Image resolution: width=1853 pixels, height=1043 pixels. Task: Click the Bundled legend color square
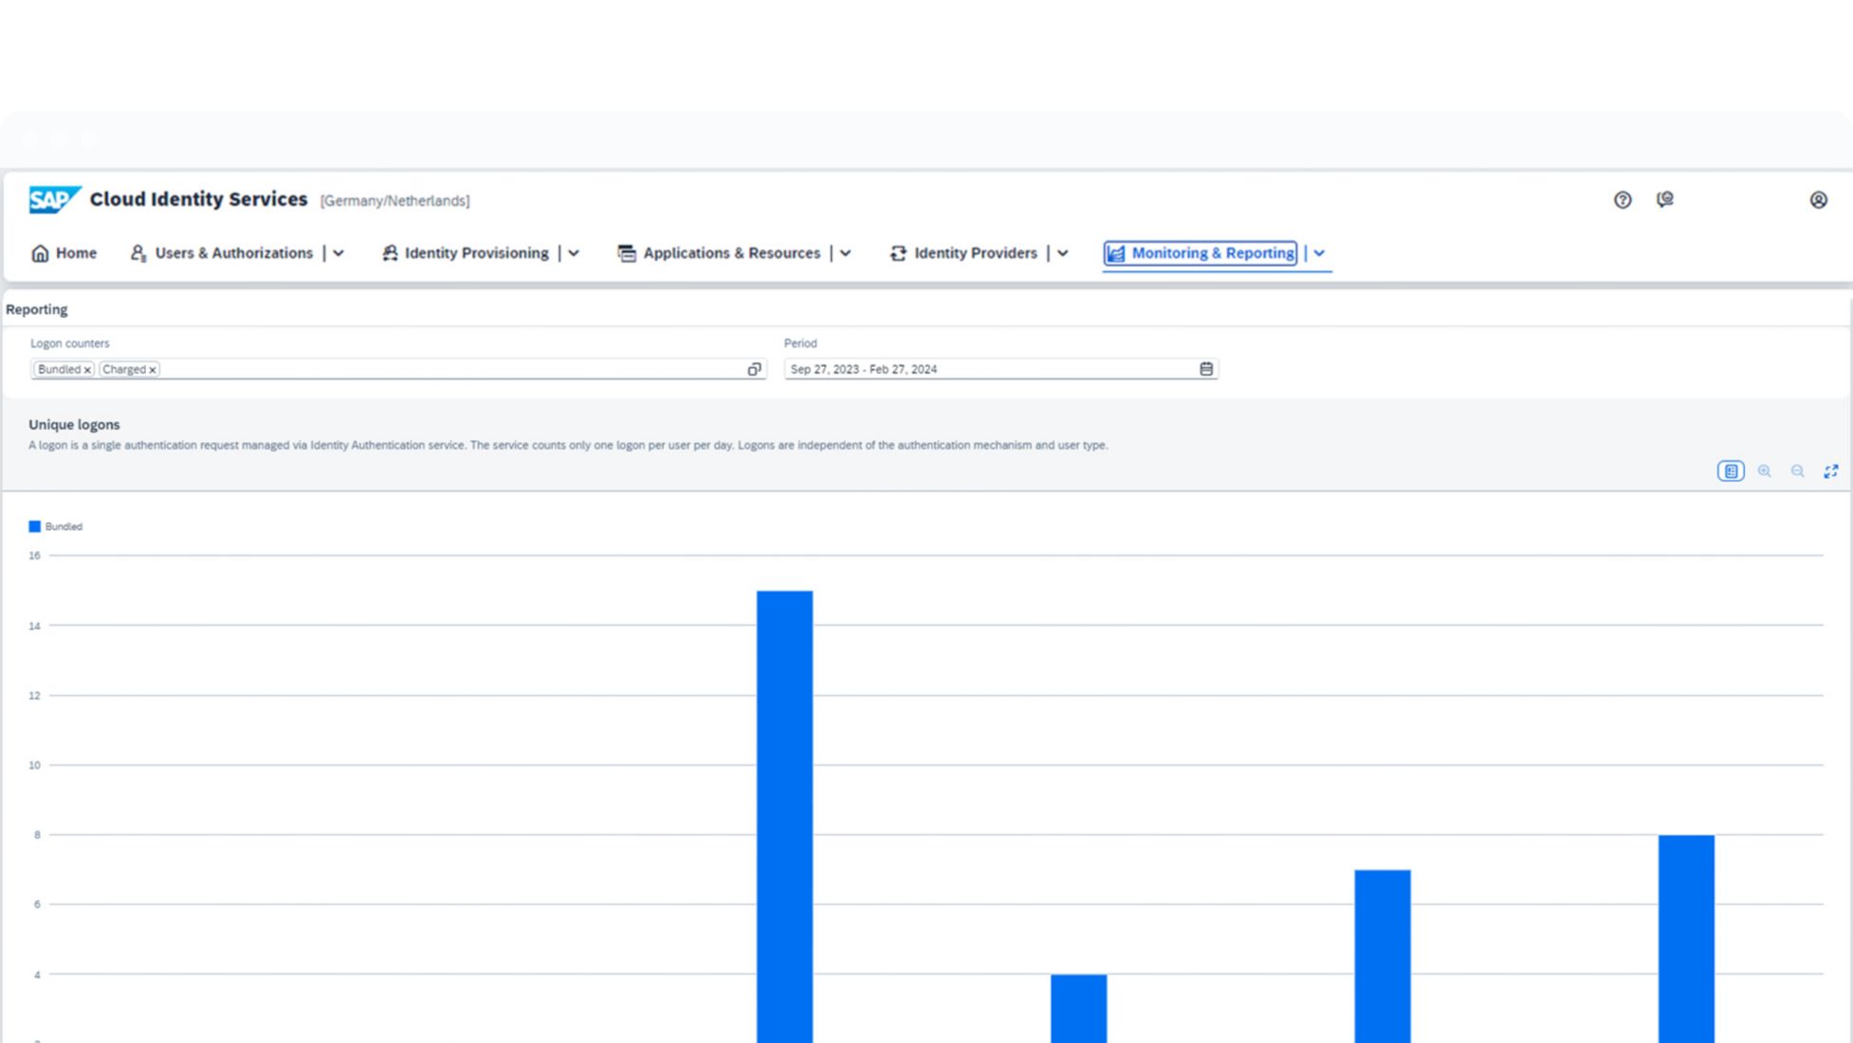click(x=35, y=526)
